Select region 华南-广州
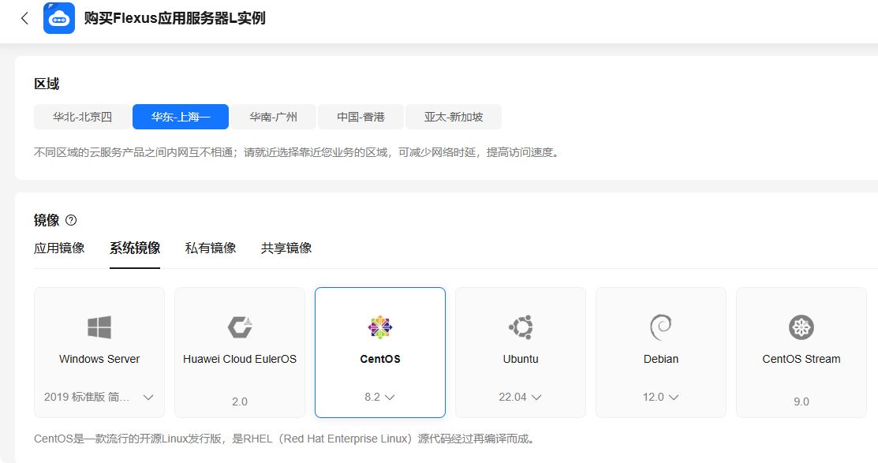The height and width of the screenshot is (463, 878). (273, 117)
